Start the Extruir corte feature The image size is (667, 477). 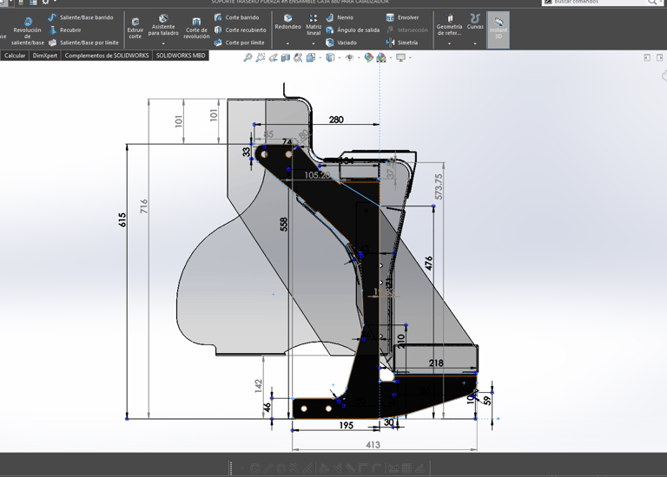(x=135, y=29)
